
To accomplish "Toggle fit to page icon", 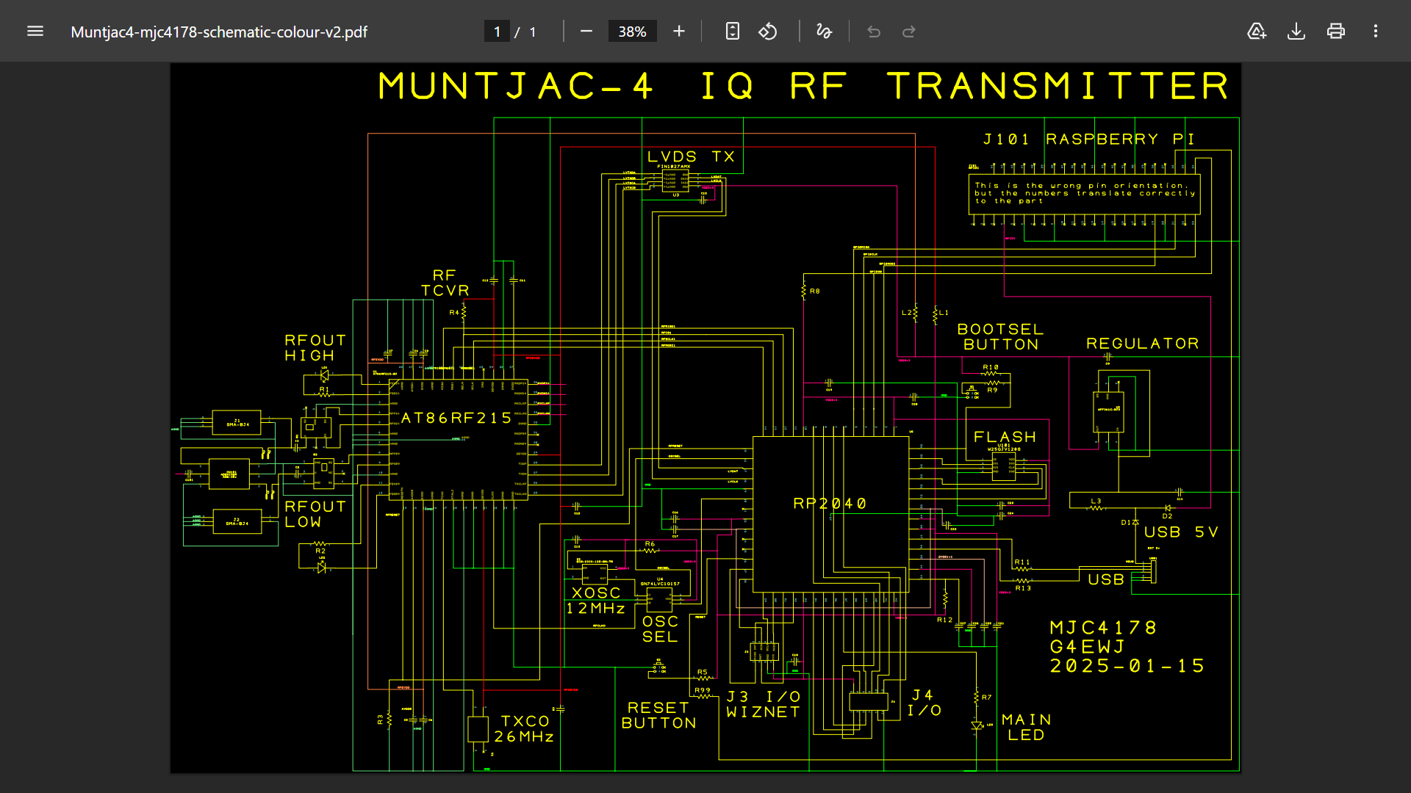I will (x=732, y=32).
